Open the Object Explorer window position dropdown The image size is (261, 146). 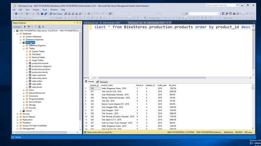coord(75,23)
